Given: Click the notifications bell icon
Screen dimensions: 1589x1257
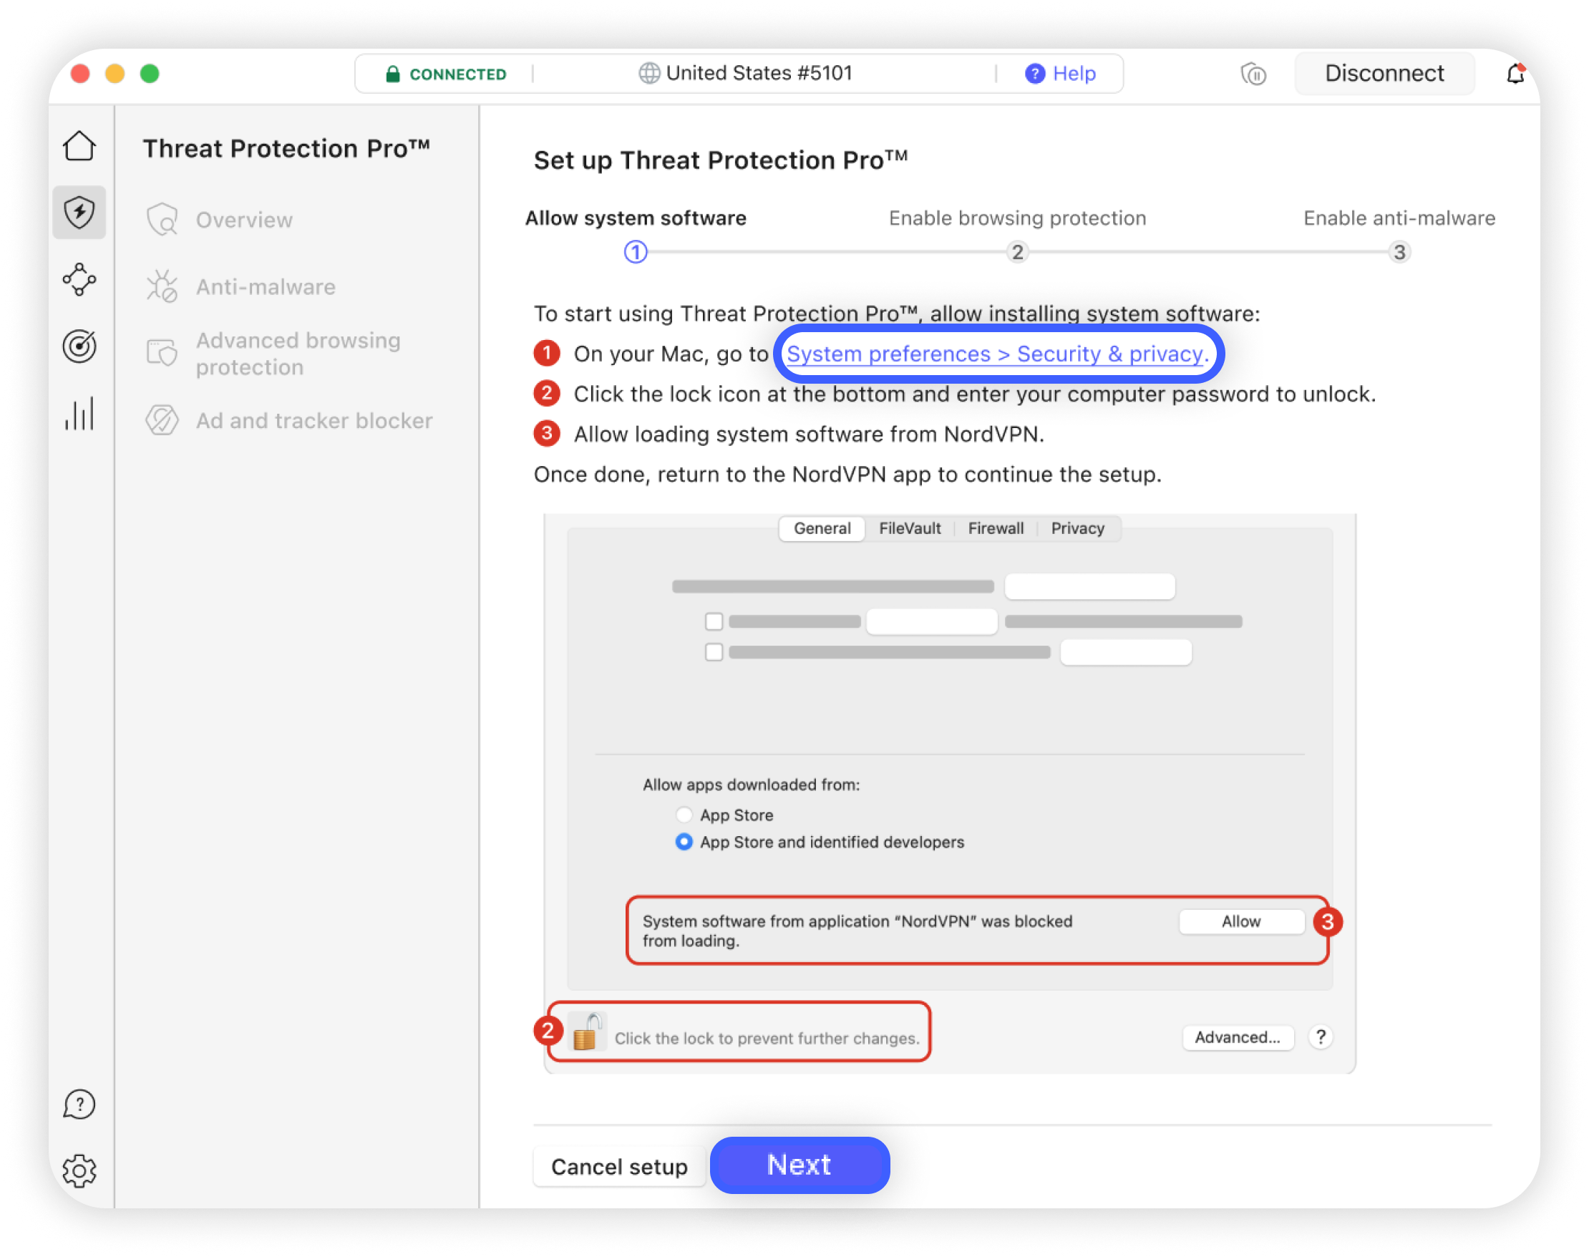Looking at the screenshot, I should pos(1515,74).
